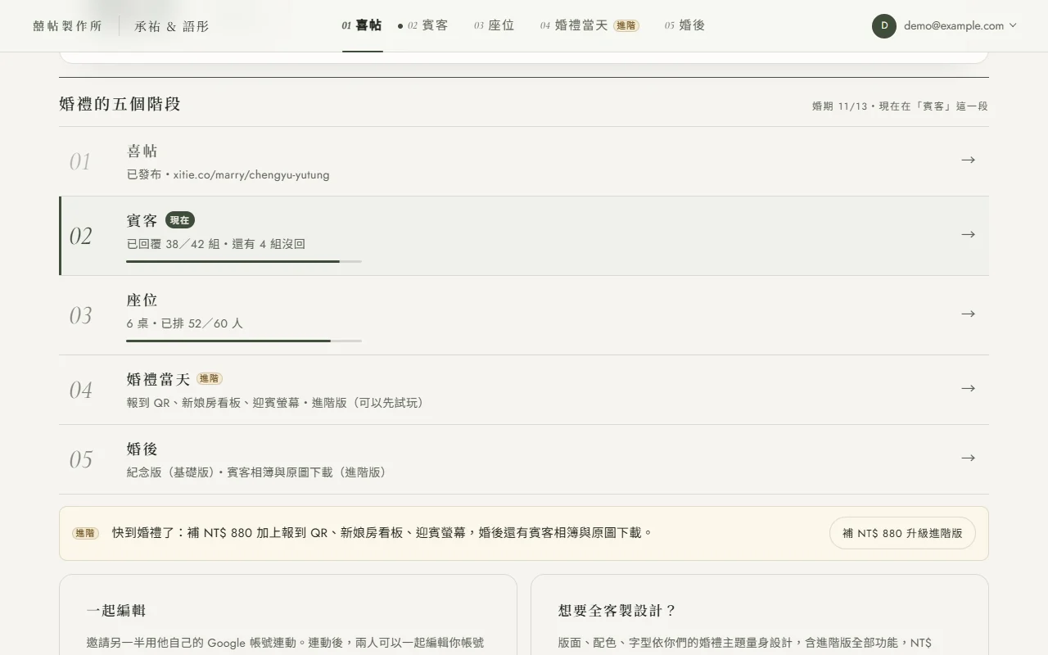
Task: Click the arrow icon in the 婚禮當天 row
Action: (968, 388)
